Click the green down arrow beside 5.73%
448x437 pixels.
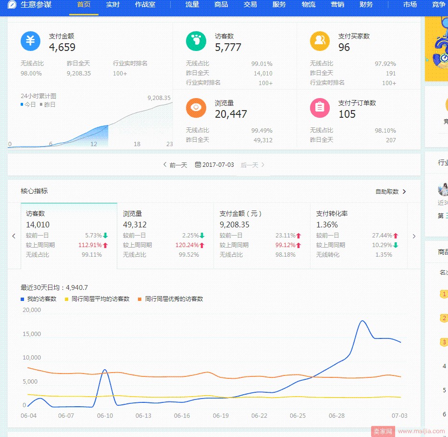tap(105, 236)
